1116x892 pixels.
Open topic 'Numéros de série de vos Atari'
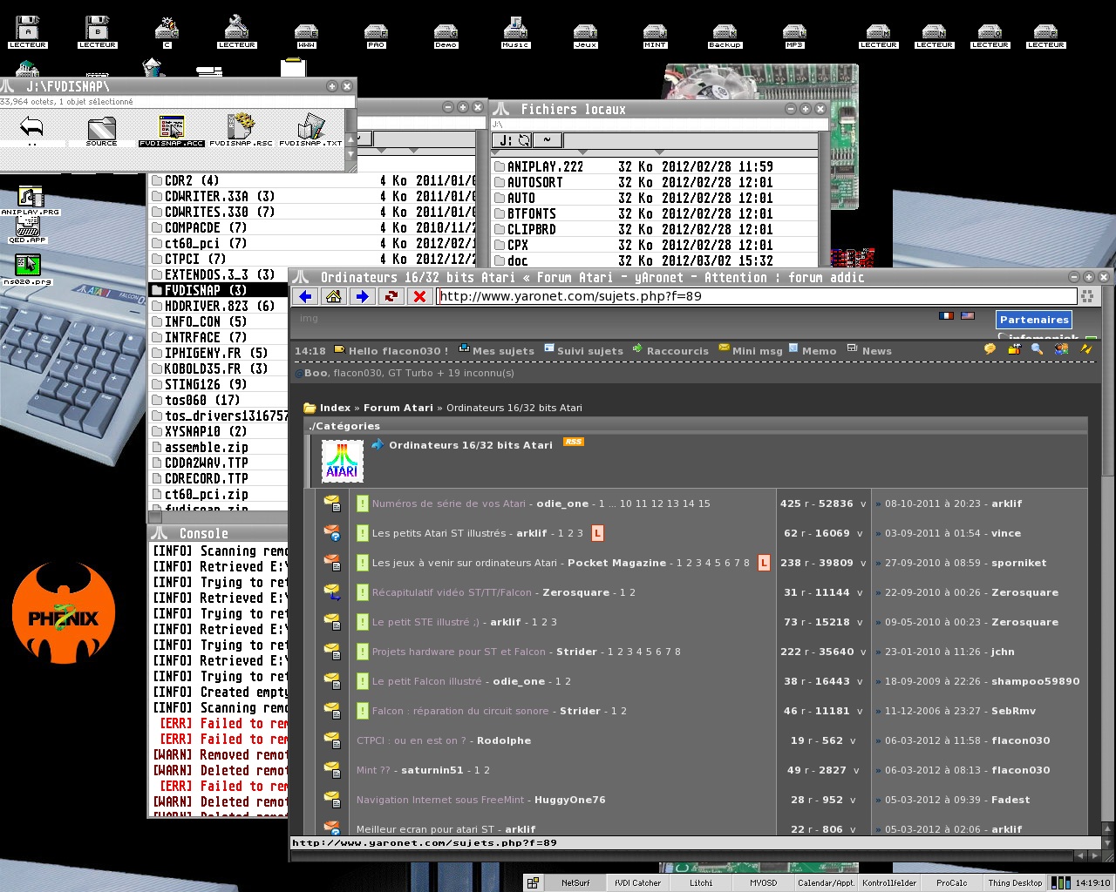coord(448,503)
